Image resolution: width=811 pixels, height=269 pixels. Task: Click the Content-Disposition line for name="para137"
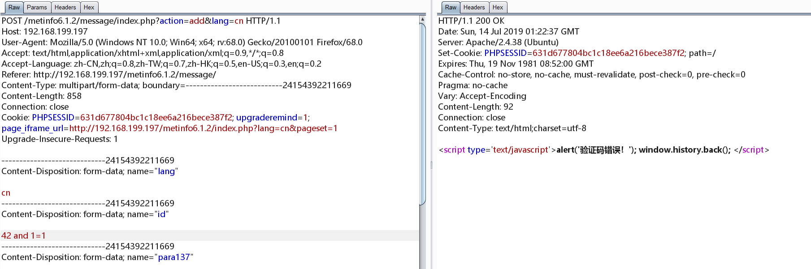tap(97, 257)
